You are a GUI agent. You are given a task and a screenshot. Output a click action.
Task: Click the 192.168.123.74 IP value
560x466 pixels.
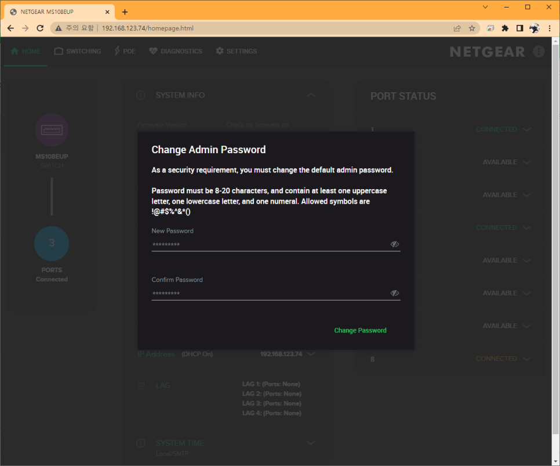click(281, 354)
